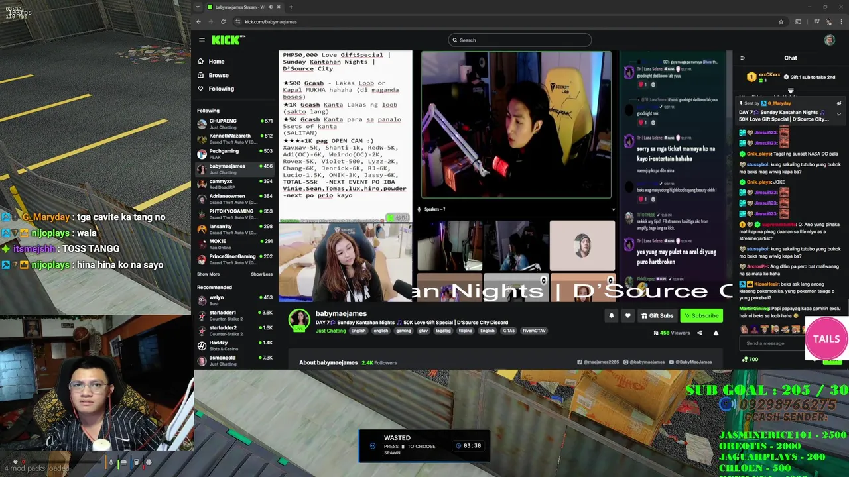Screen dimensions: 849x477
Task: Select the cammyxx channel
Action: point(235,184)
